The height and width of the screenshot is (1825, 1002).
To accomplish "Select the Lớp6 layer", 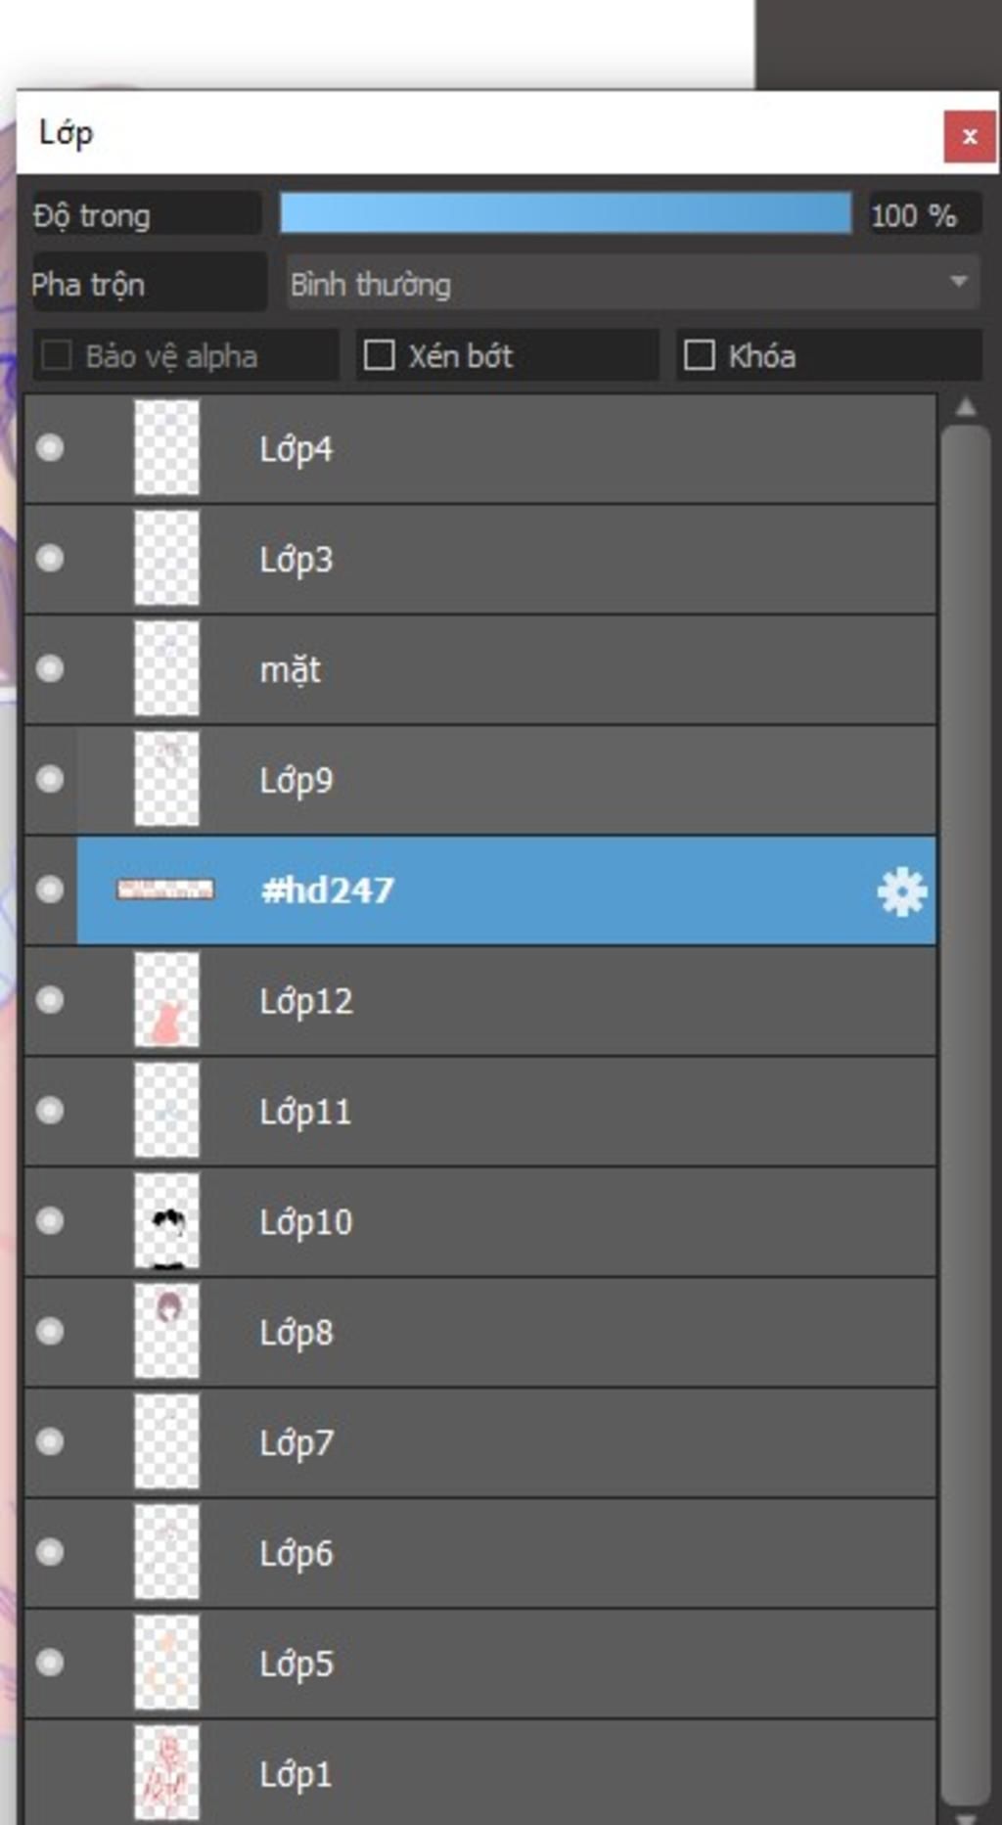I will point(479,1553).
